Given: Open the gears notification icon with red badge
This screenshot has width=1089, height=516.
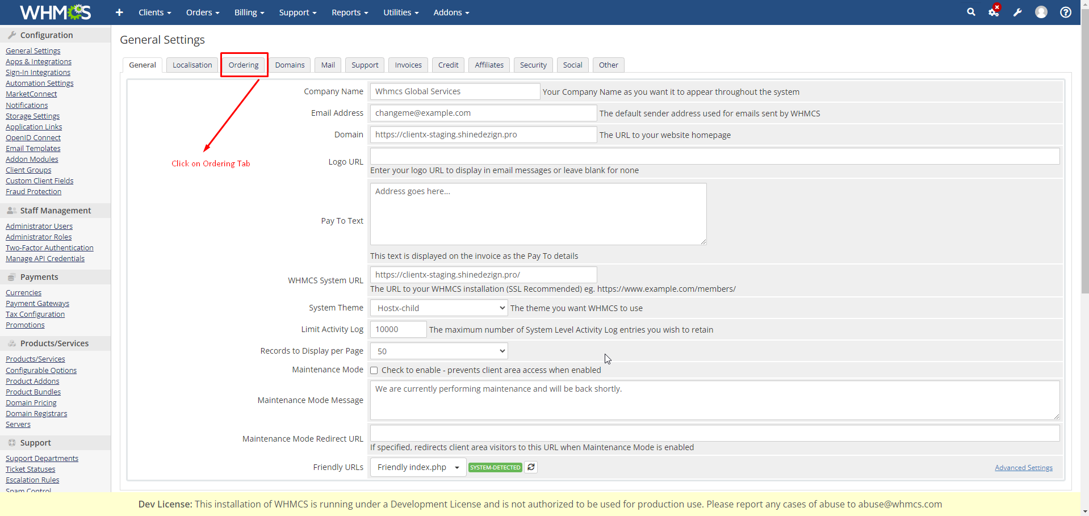Looking at the screenshot, I should 994,12.
